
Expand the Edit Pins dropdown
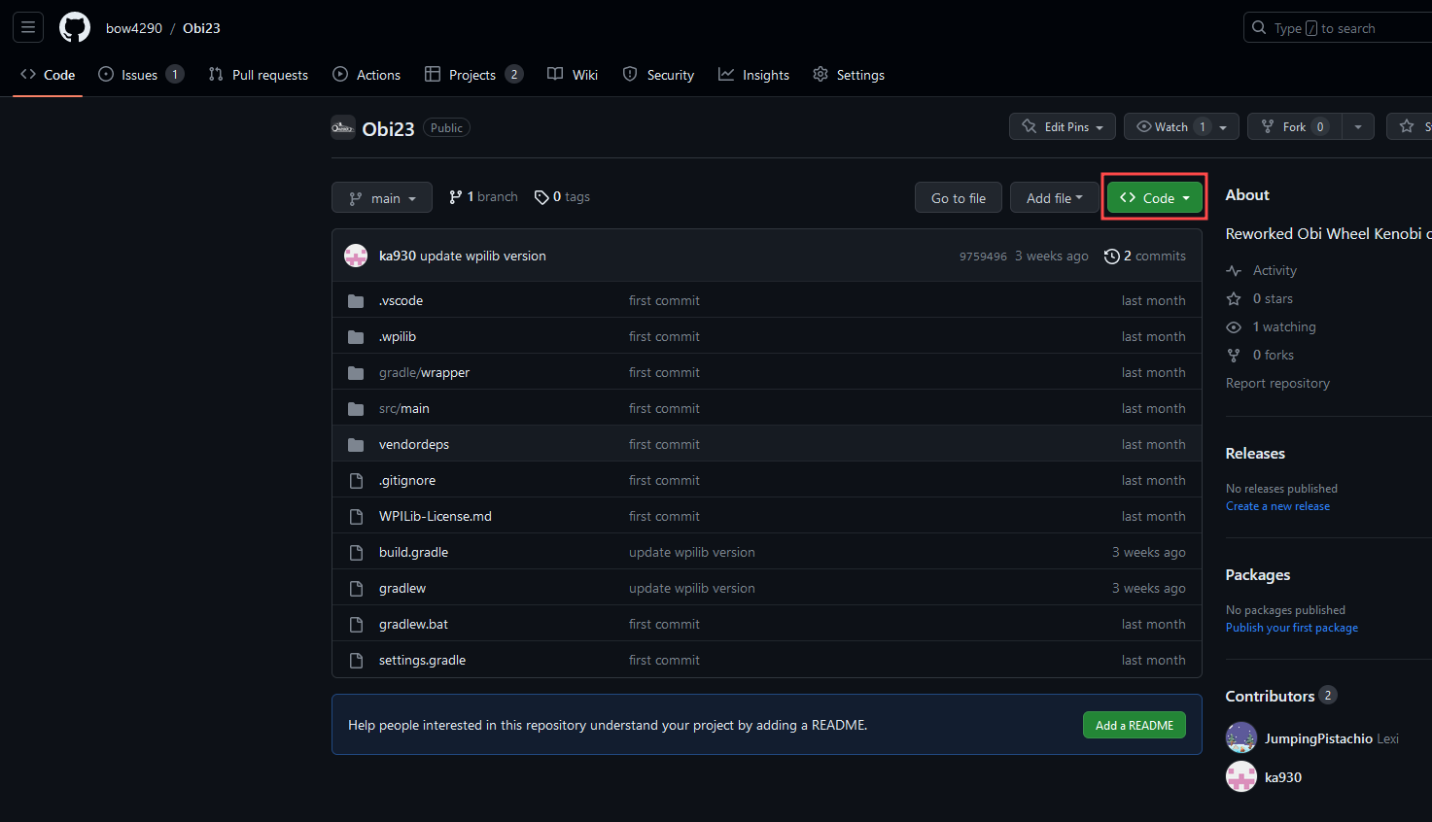click(x=1063, y=127)
